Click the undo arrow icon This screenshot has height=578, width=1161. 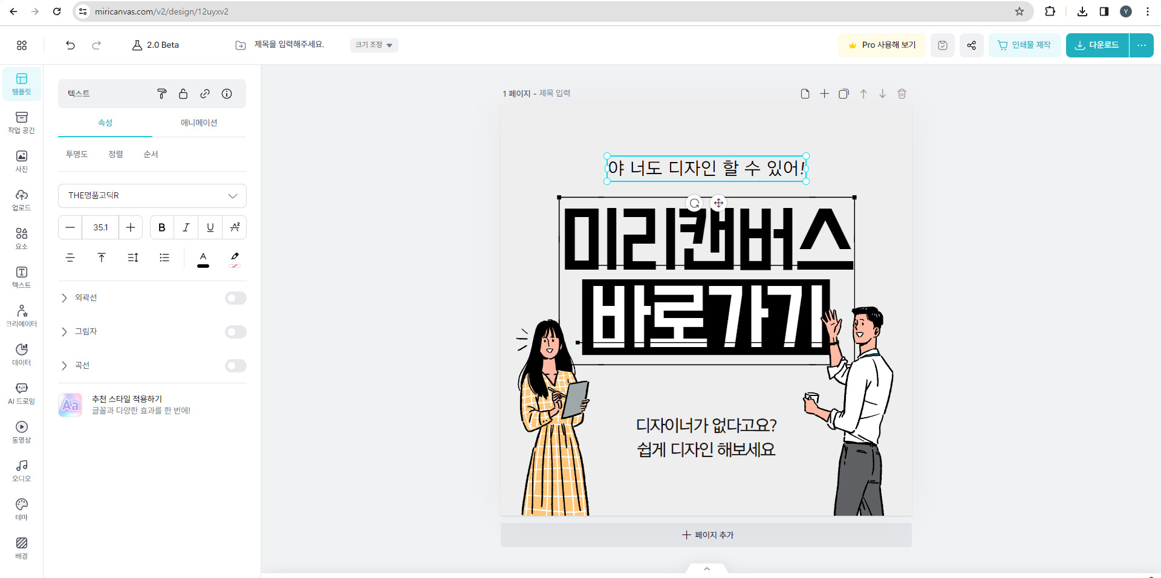pyautogui.click(x=70, y=45)
